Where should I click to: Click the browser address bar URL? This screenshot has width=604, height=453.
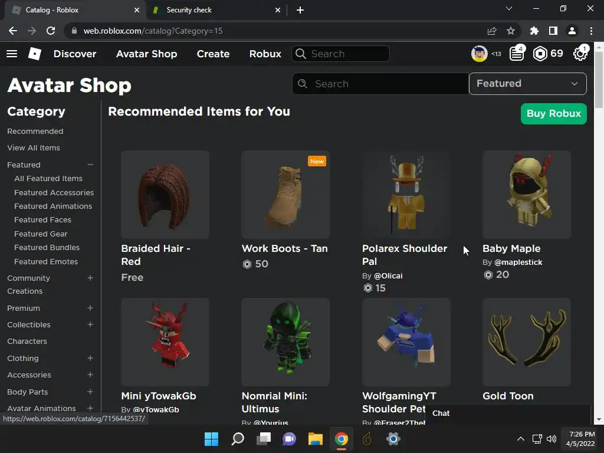pyautogui.click(x=153, y=31)
